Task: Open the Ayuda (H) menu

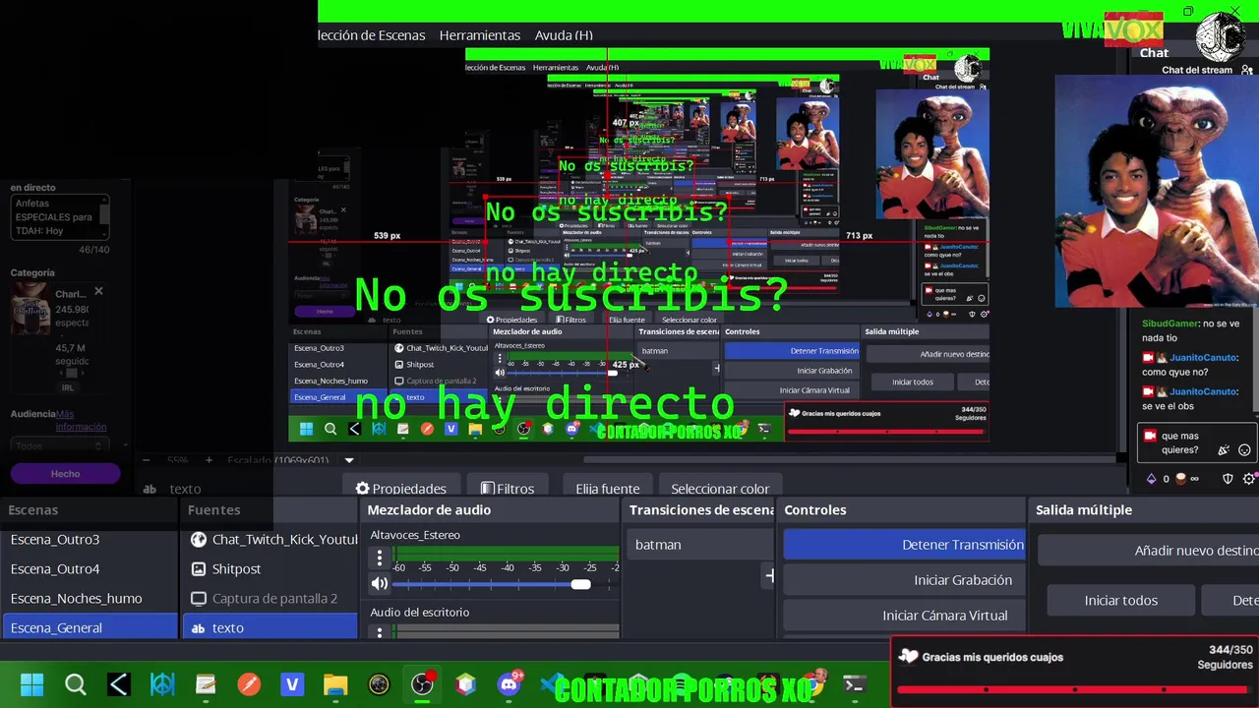Action: [564, 35]
